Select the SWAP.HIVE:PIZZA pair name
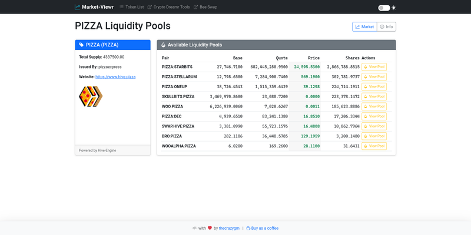 click(x=178, y=126)
